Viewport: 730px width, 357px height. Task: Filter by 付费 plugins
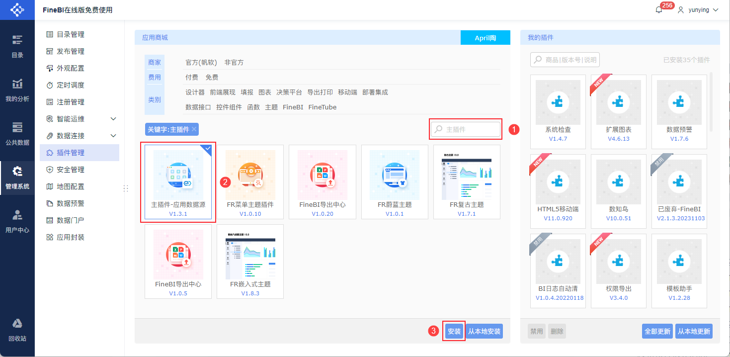(x=192, y=78)
